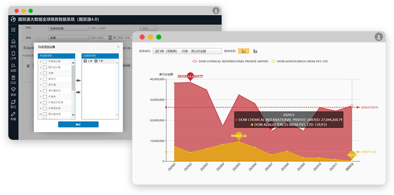Screen dimensions: 394x195
Task: Click the yellow minimum pin marker at 202012
Action: point(352,155)
